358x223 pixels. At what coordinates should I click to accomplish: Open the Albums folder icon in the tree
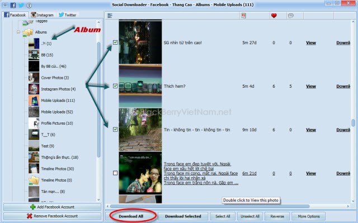(28, 32)
